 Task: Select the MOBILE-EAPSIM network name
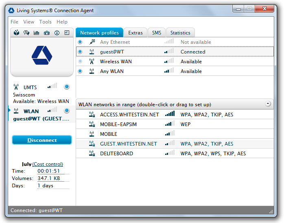[x=118, y=124]
